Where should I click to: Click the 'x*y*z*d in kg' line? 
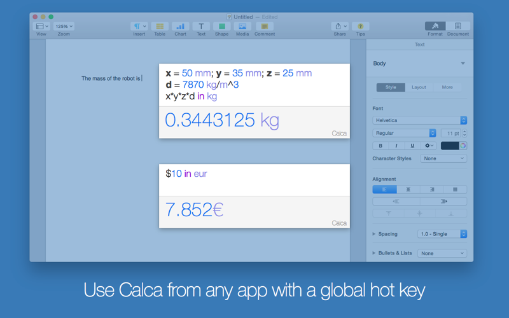pyautogui.click(x=192, y=97)
